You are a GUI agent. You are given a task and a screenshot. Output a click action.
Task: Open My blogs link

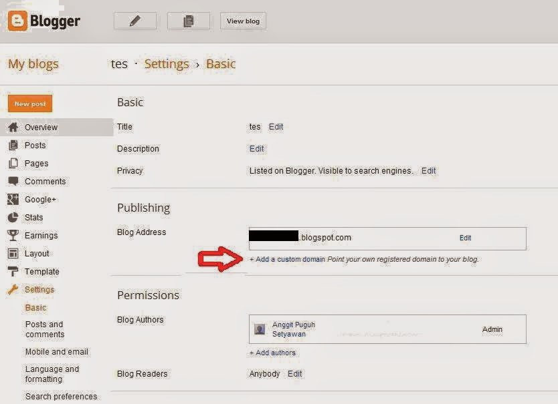click(33, 64)
